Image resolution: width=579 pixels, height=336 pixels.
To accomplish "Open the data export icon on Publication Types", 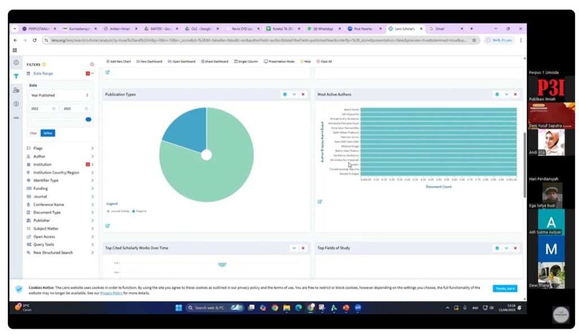I will pos(285,94).
